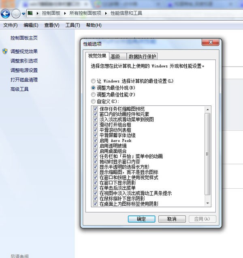Click the 确定 button

pos(142,219)
